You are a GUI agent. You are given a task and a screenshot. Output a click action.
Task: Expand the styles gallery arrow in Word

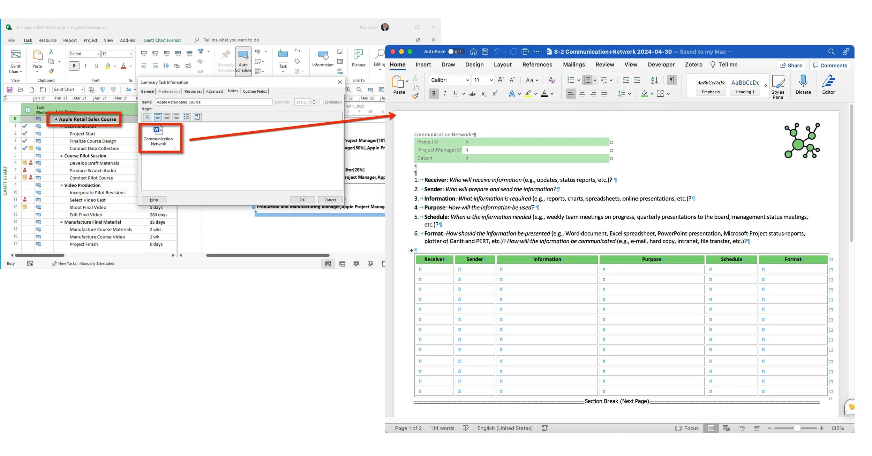coord(766,86)
